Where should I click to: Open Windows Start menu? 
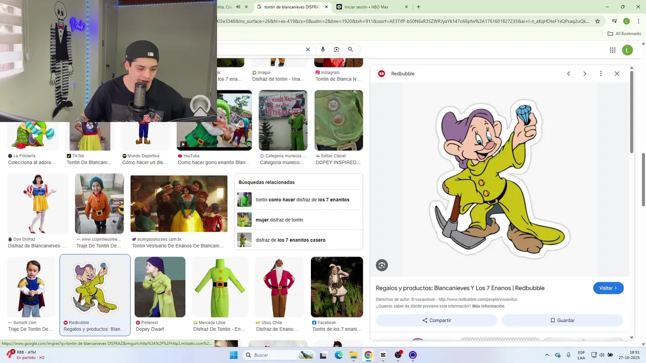click(234, 355)
